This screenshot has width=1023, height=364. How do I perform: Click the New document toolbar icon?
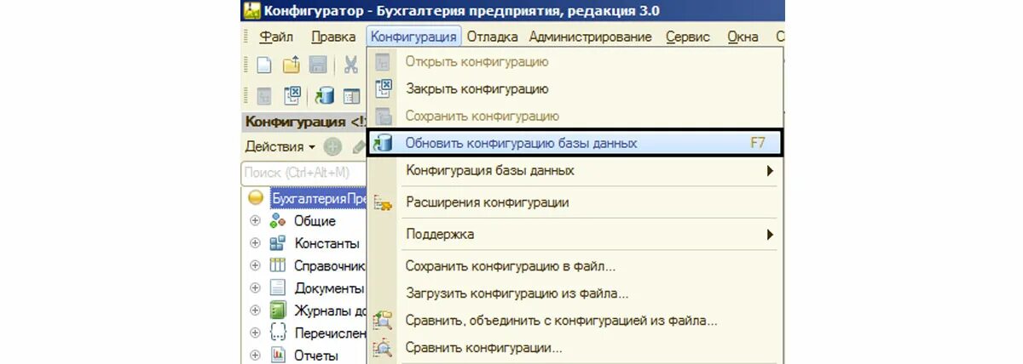(x=265, y=65)
